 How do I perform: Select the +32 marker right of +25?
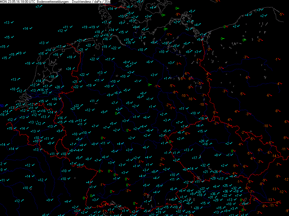pos(234,188)
